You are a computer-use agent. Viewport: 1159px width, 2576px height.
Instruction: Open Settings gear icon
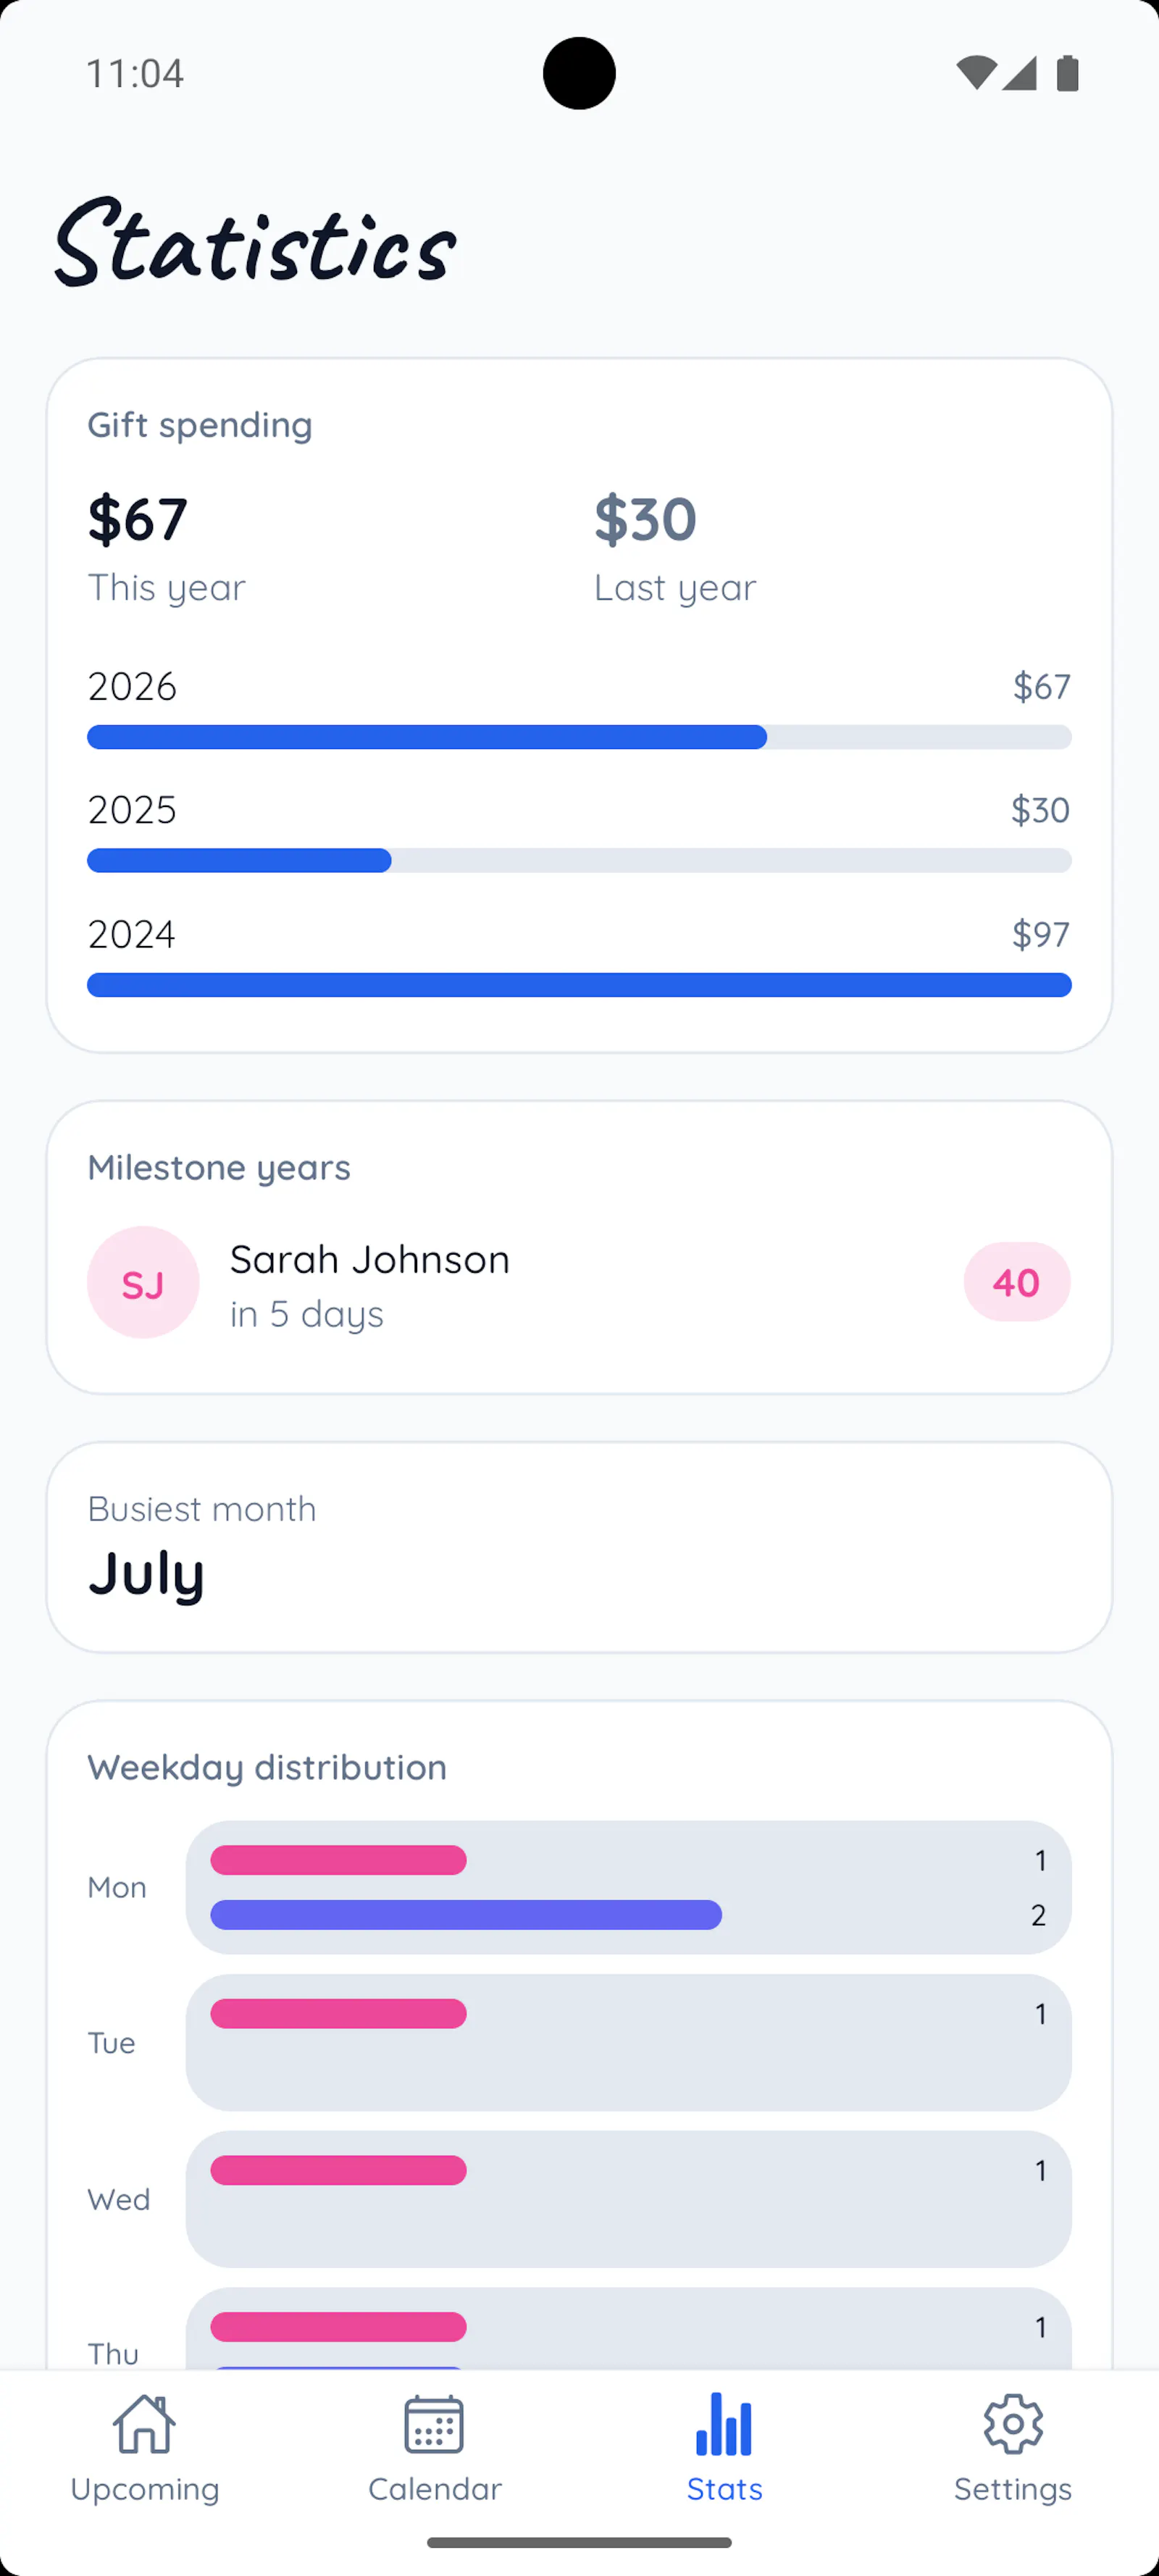click(x=1013, y=2424)
